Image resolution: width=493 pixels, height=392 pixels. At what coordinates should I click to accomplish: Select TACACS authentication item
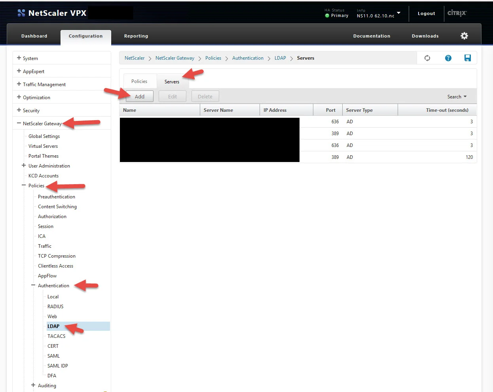tap(56, 336)
